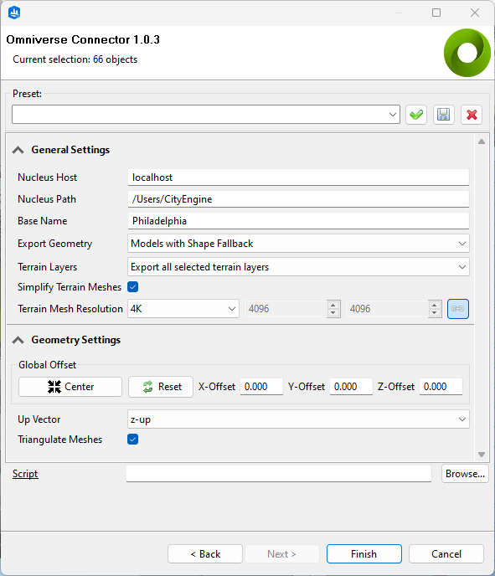Image resolution: width=495 pixels, height=576 pixels.
Task: Maximize the Omniverse Connector dialog
Action: [x=436, y=13]
